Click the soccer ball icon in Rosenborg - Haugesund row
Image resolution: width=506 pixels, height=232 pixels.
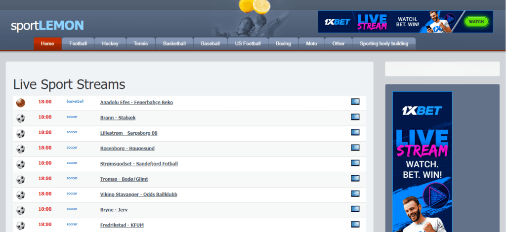[x=21, y=149]
